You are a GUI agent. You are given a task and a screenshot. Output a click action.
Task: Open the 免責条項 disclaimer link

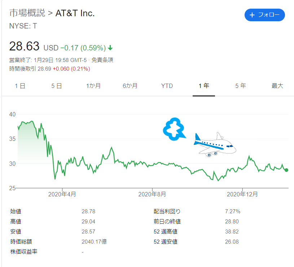pos(102,60)
